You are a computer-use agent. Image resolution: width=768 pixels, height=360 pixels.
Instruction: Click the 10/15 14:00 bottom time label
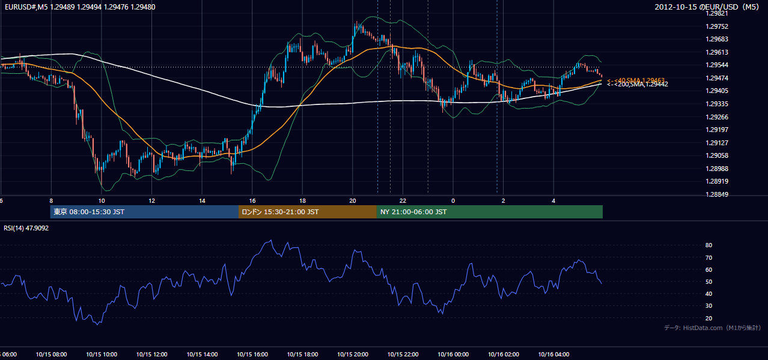click(x=202, y=355)
